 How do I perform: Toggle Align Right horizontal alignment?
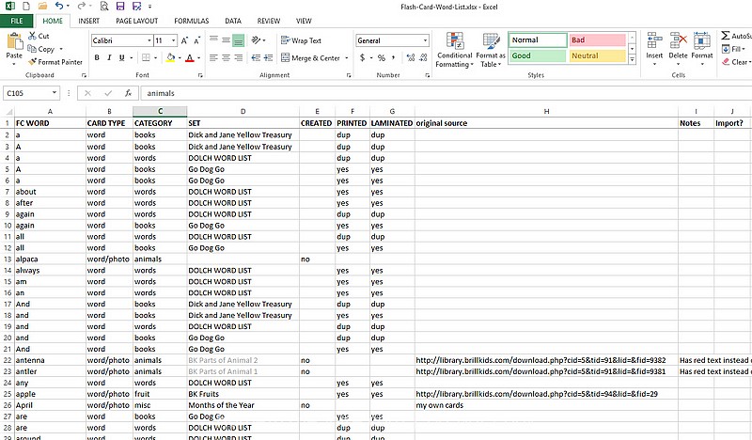click(239, 58)
